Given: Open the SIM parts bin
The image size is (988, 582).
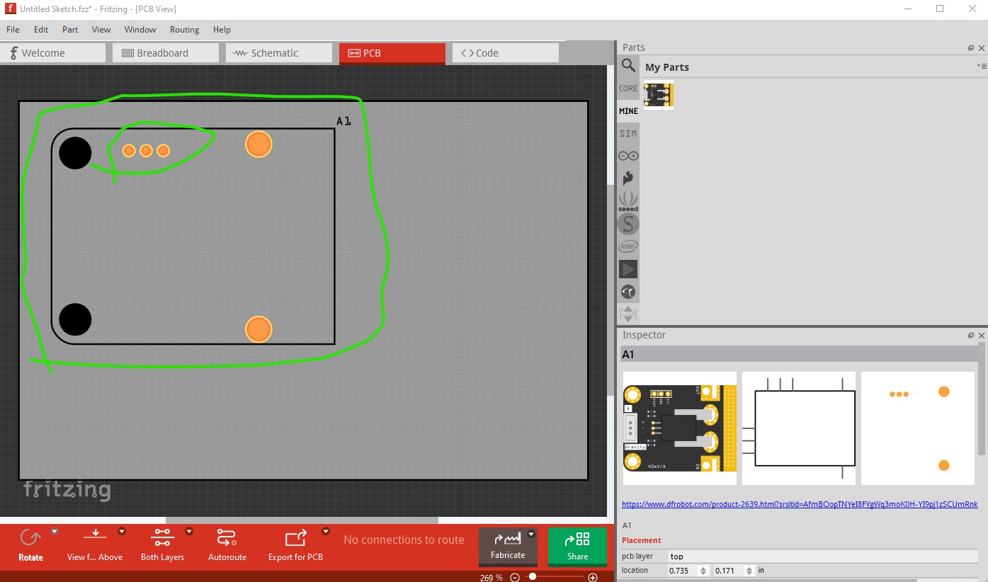Looking at the screenshot, I should 628,133.
